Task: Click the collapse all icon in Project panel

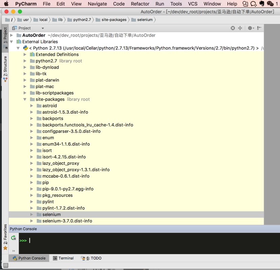Action: pos(240,28)
